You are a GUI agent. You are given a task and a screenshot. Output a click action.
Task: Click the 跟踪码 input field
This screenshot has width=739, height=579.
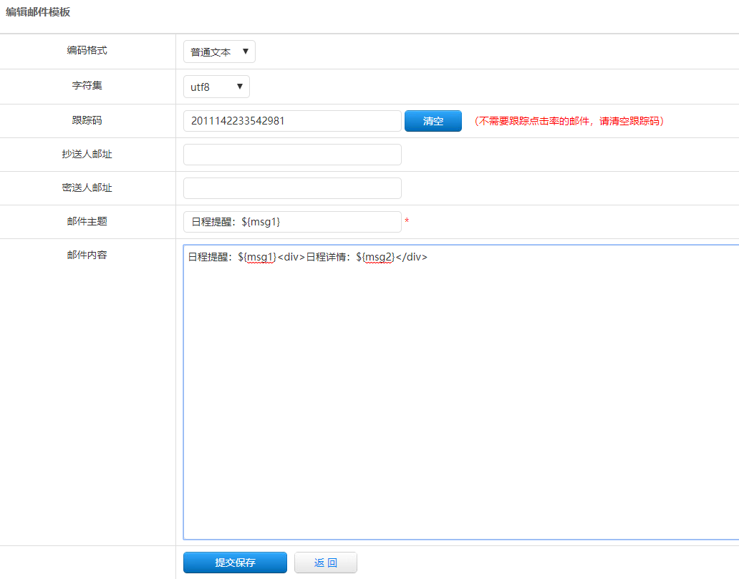[292, 121]
